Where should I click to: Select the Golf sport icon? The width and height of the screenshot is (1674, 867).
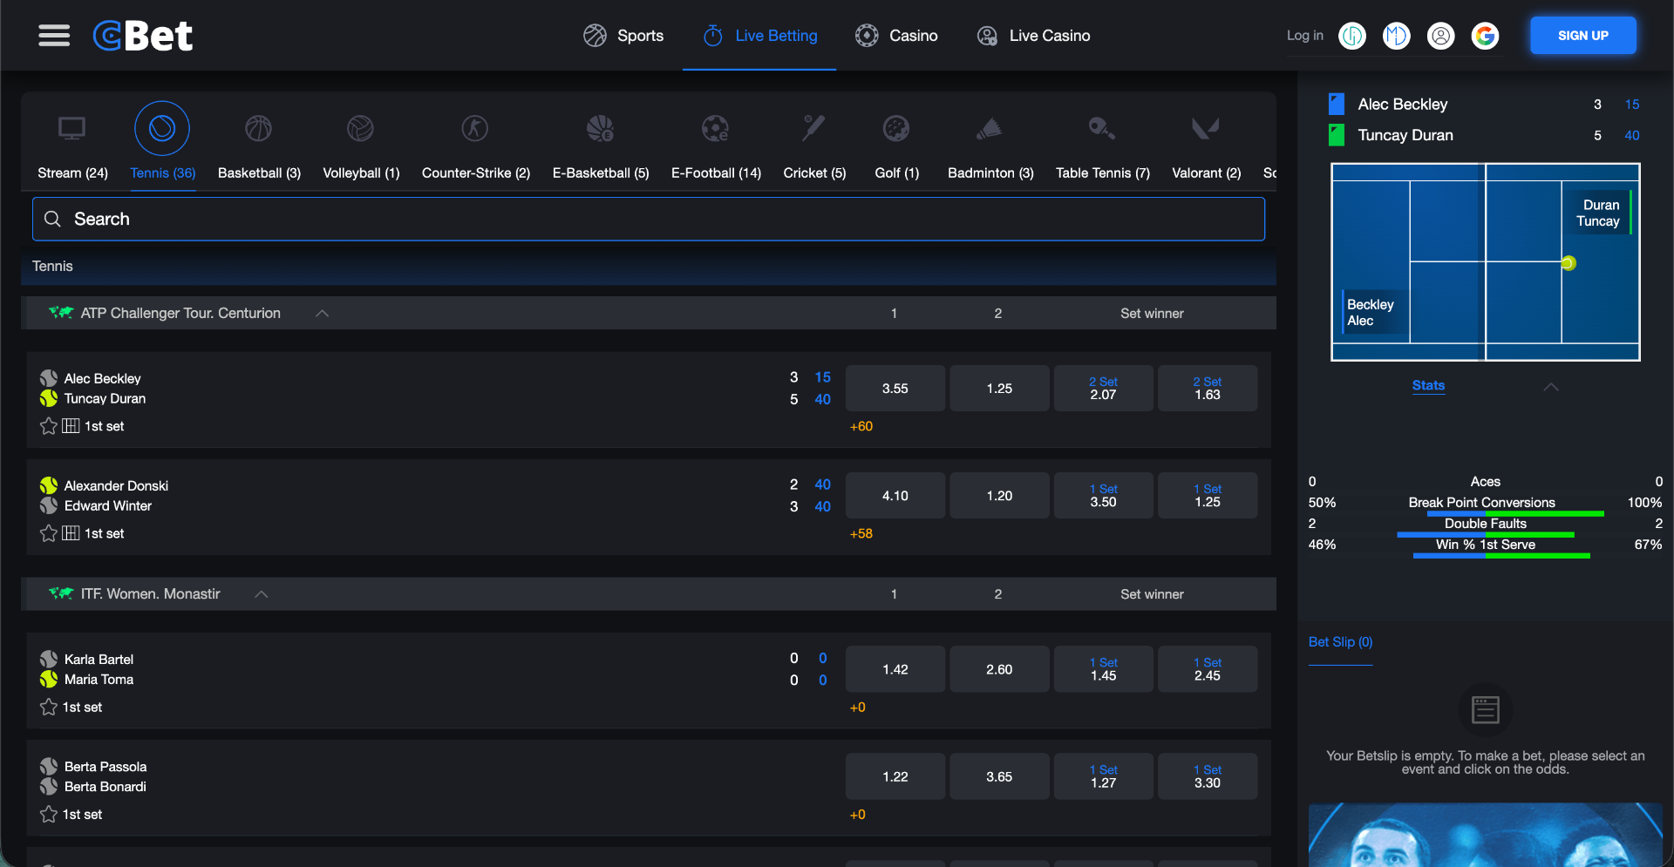[896, 128]
